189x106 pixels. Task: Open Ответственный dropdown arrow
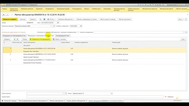tap(64, 93)
